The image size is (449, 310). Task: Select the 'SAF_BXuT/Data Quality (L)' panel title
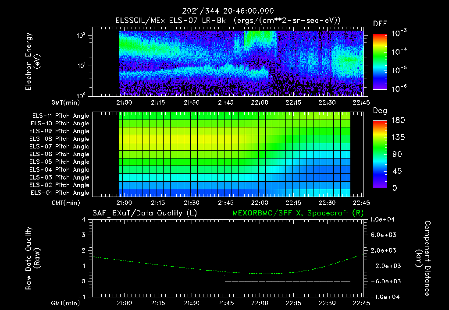145,213
